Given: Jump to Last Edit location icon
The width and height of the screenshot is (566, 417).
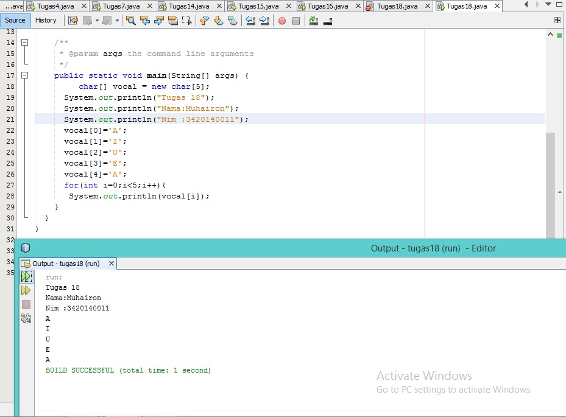Looking at the screenshot, I should click(x=73, y=21).
